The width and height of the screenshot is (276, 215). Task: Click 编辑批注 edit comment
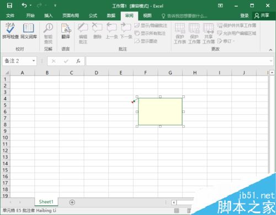tap(83, 34)
